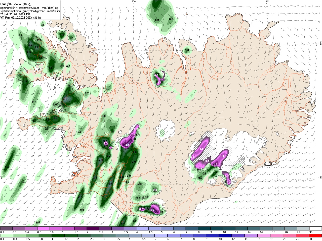Click the snow legend swatch labeled 0.2
322x241 pixels.
[x=6, y=229]
